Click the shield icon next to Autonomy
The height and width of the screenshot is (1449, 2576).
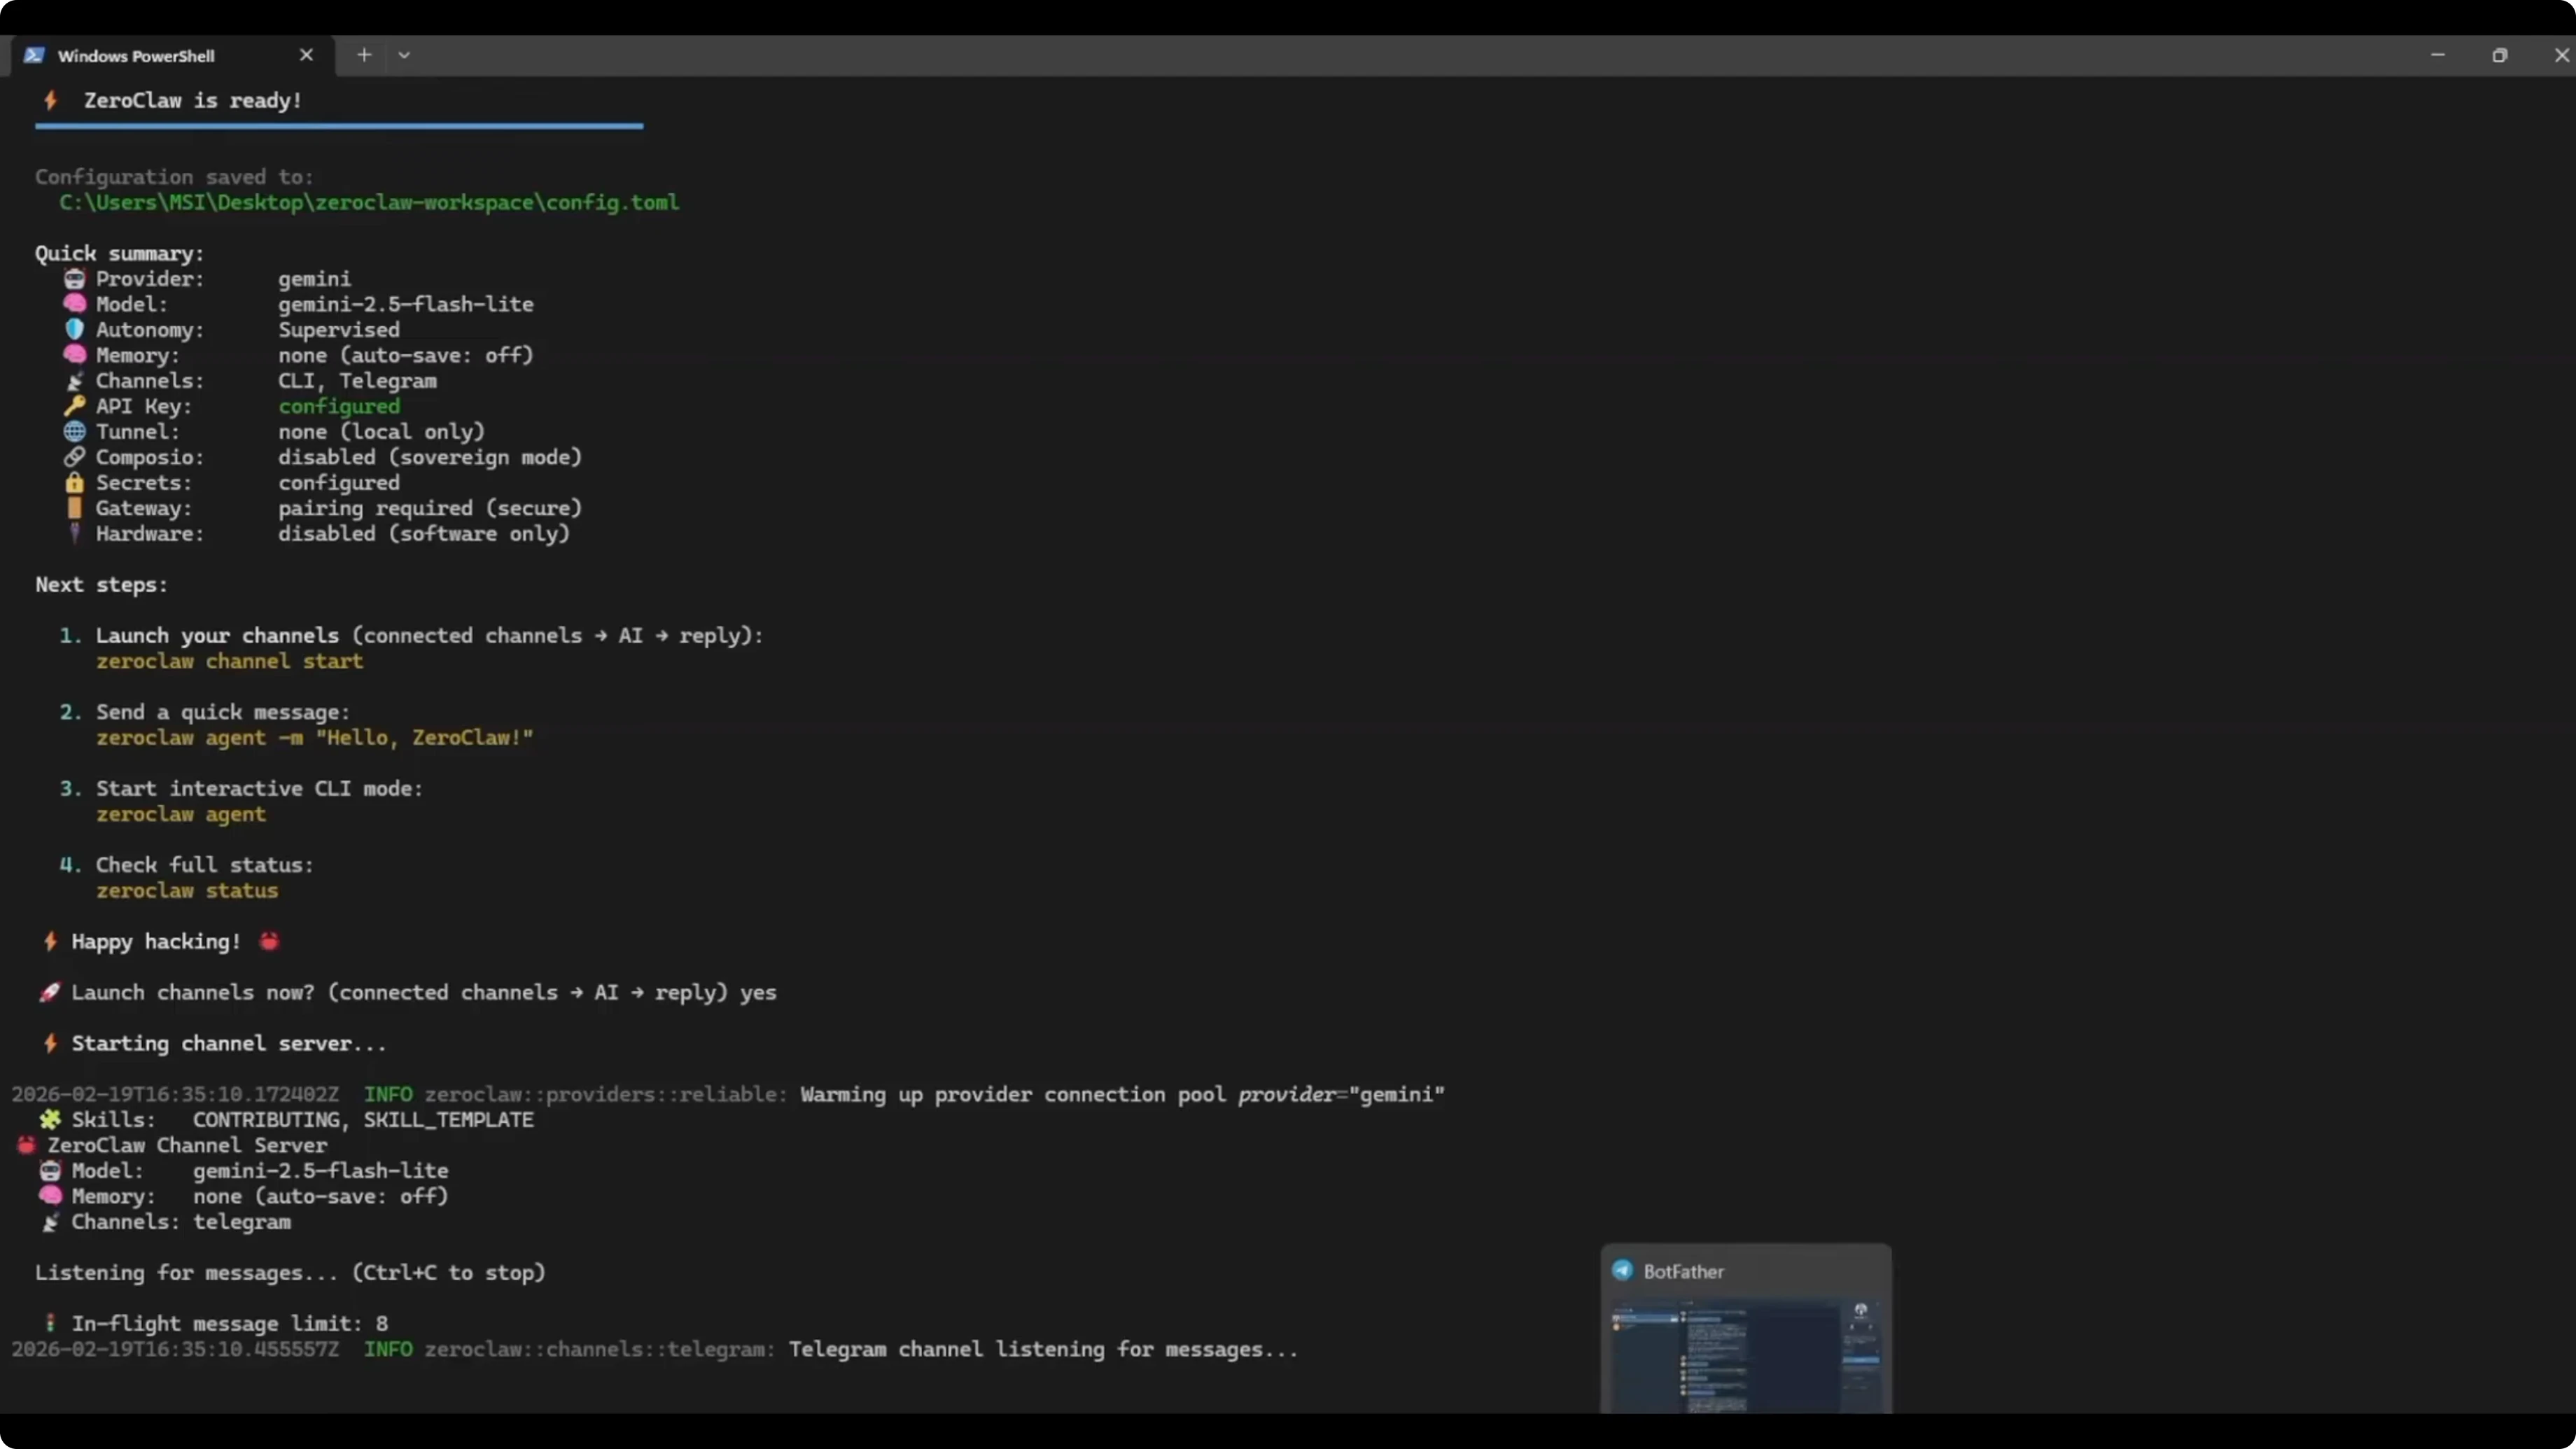(x=74, y=329)
